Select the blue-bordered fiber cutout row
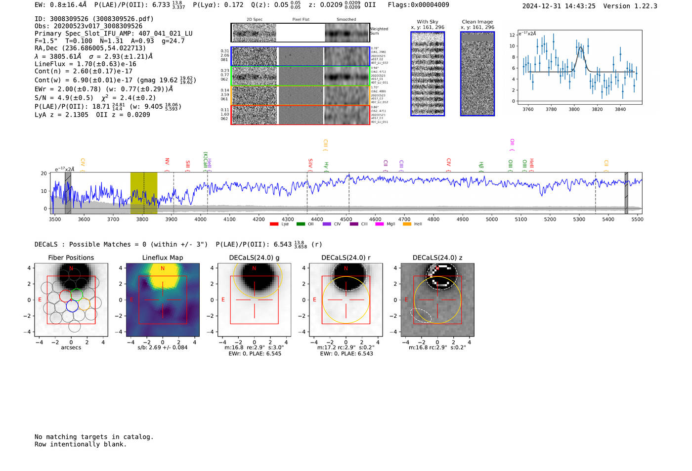Viewport: 692px width, 471px height. (301, 56)
